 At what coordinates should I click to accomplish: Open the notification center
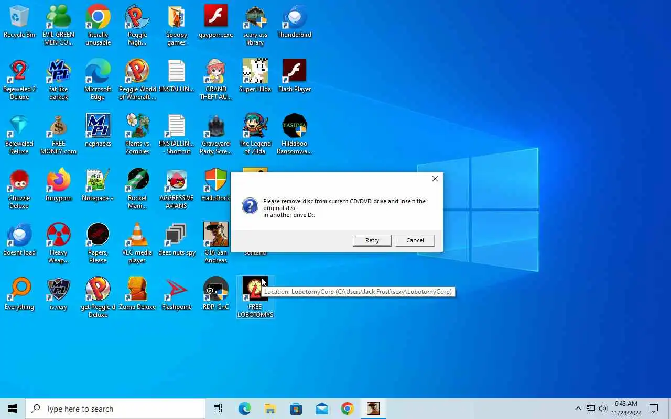tap(654, 409)
